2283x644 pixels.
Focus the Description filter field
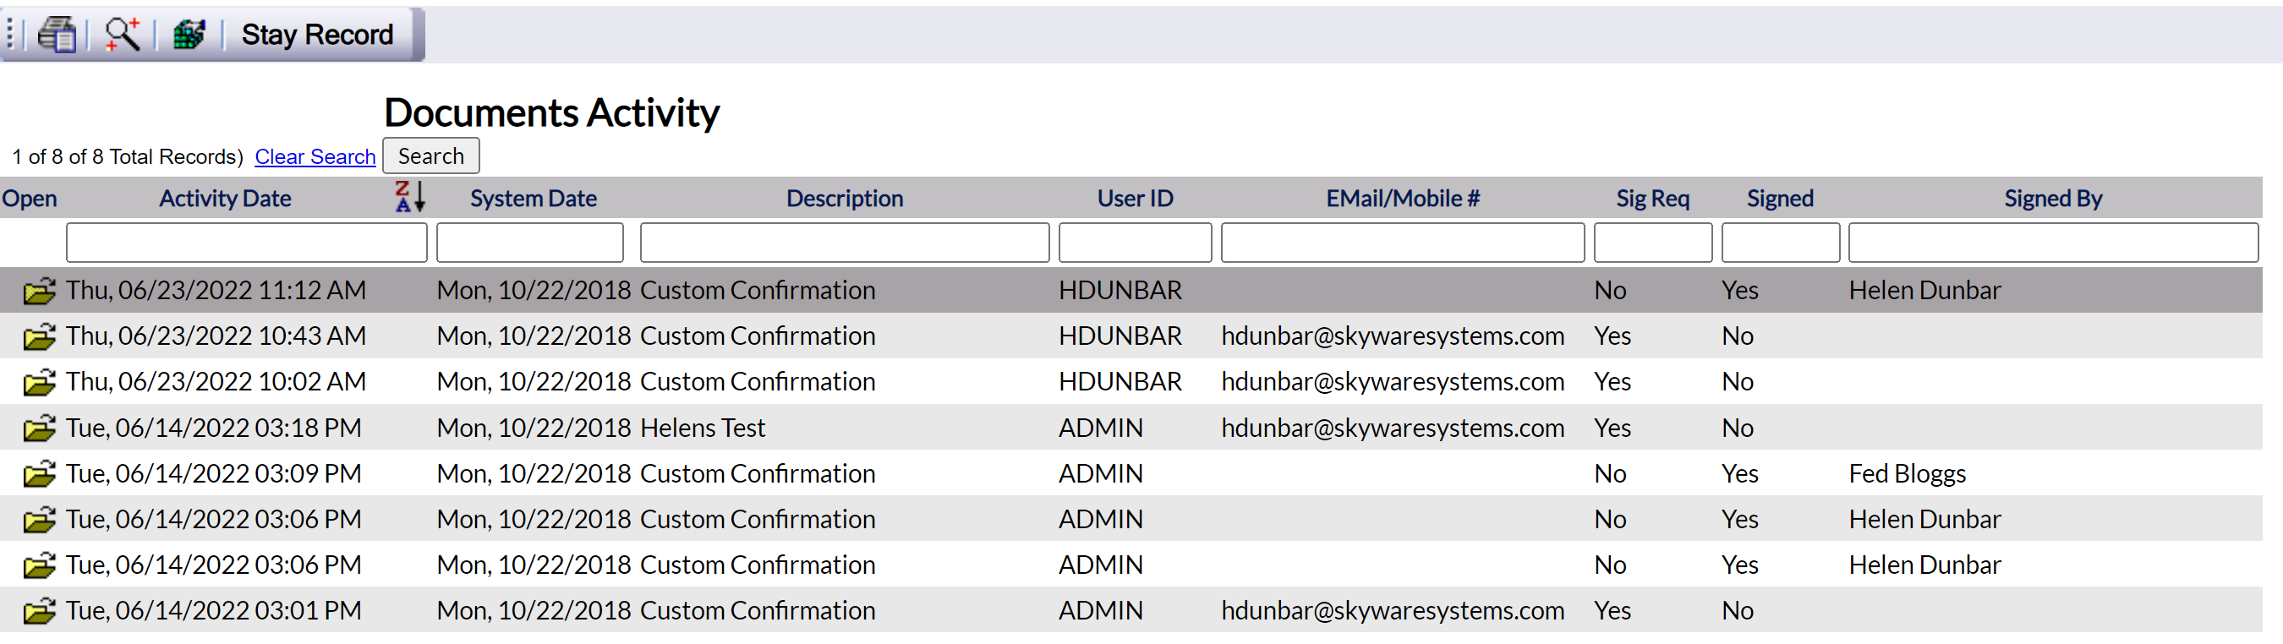pyautogui.click(x=845, y=243)
